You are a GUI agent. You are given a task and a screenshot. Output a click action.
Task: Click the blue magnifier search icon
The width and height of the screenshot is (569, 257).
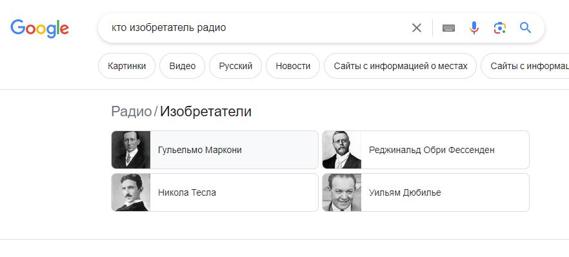pos(525,28)
